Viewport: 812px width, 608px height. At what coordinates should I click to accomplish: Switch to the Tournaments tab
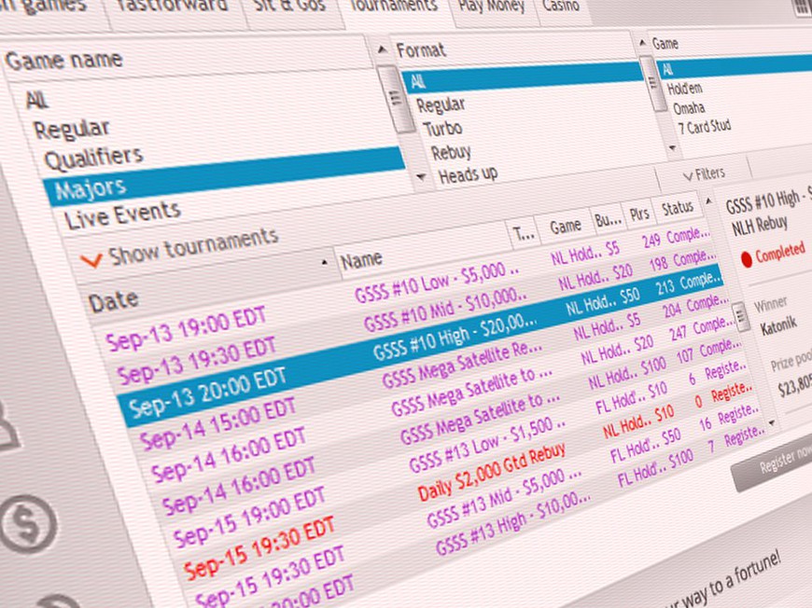(x=394, y=7)
